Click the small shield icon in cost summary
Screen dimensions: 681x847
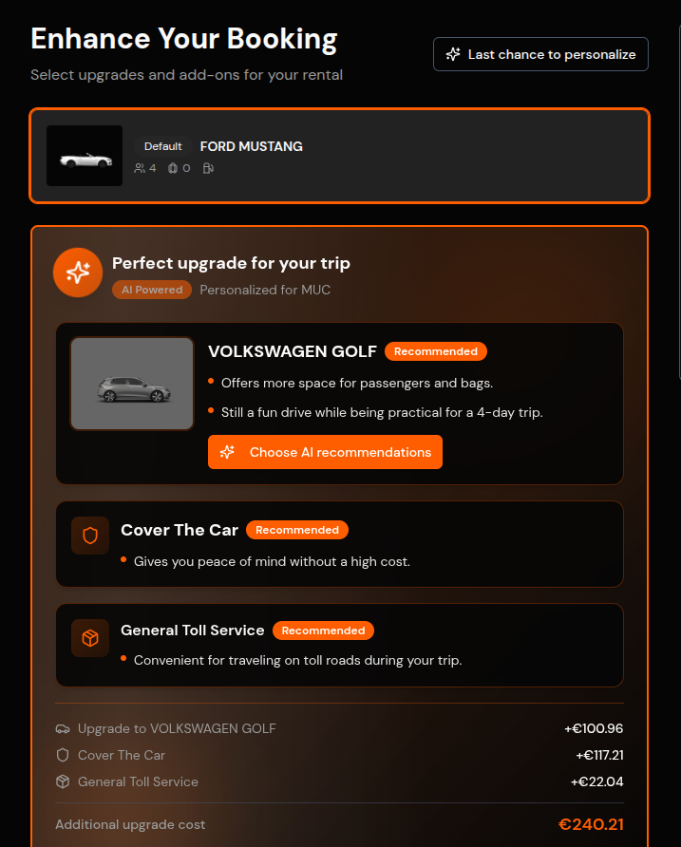click(x=63, y=755)
